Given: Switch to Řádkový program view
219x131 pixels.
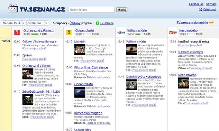Looking at the screenshot, I should tap(75, 23).
